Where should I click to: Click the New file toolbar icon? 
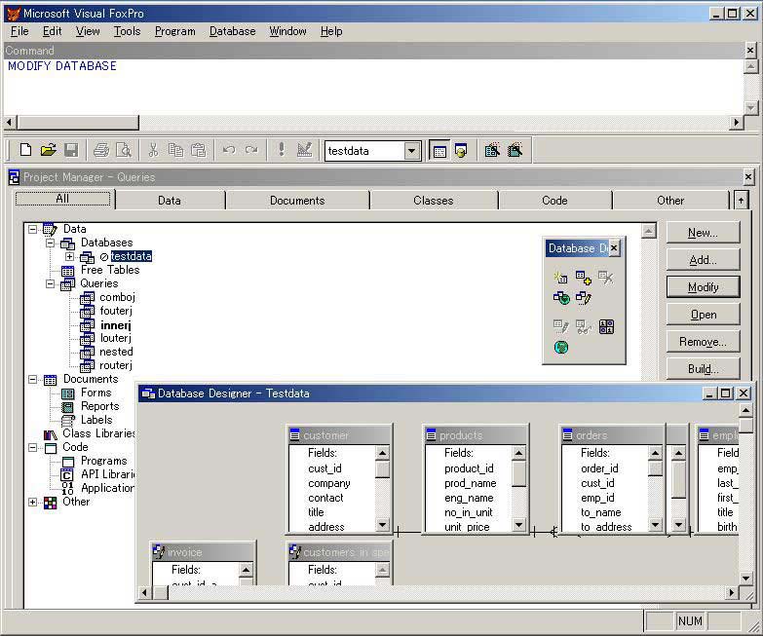point(25,150)
